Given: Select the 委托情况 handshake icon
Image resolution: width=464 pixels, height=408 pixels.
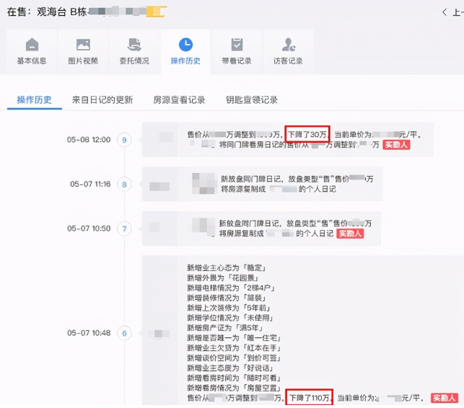Looking at the screenshot, I should 134,45.
